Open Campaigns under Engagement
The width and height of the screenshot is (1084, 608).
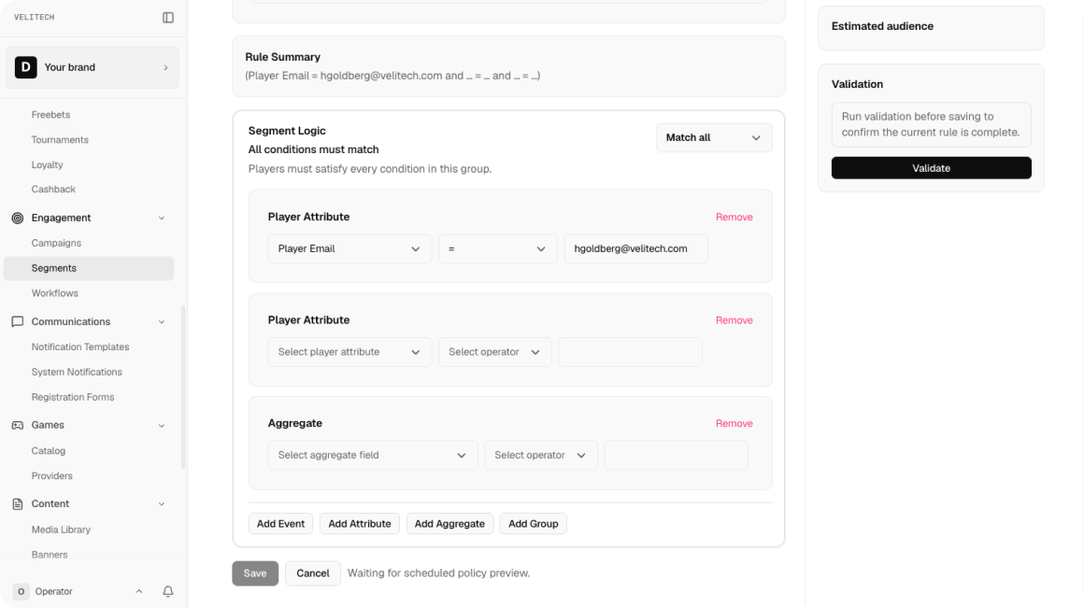click(x=56, y=243)
